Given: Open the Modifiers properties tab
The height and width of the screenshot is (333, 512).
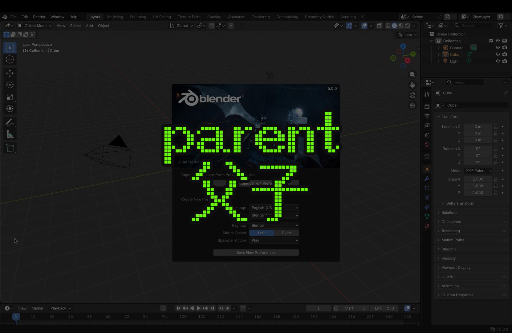Looking at the screenshot, I should (427, 179).
